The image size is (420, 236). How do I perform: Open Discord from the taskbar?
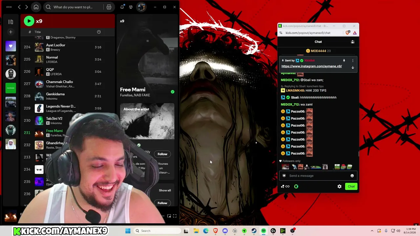pyautogui.click(x=225, y=231)
